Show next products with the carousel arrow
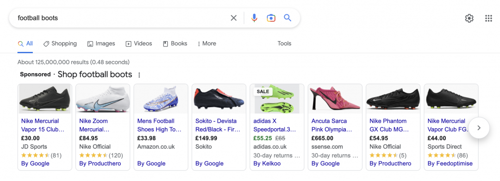The image size is (500, 181). pyautogui.click(x=479, y=128)
